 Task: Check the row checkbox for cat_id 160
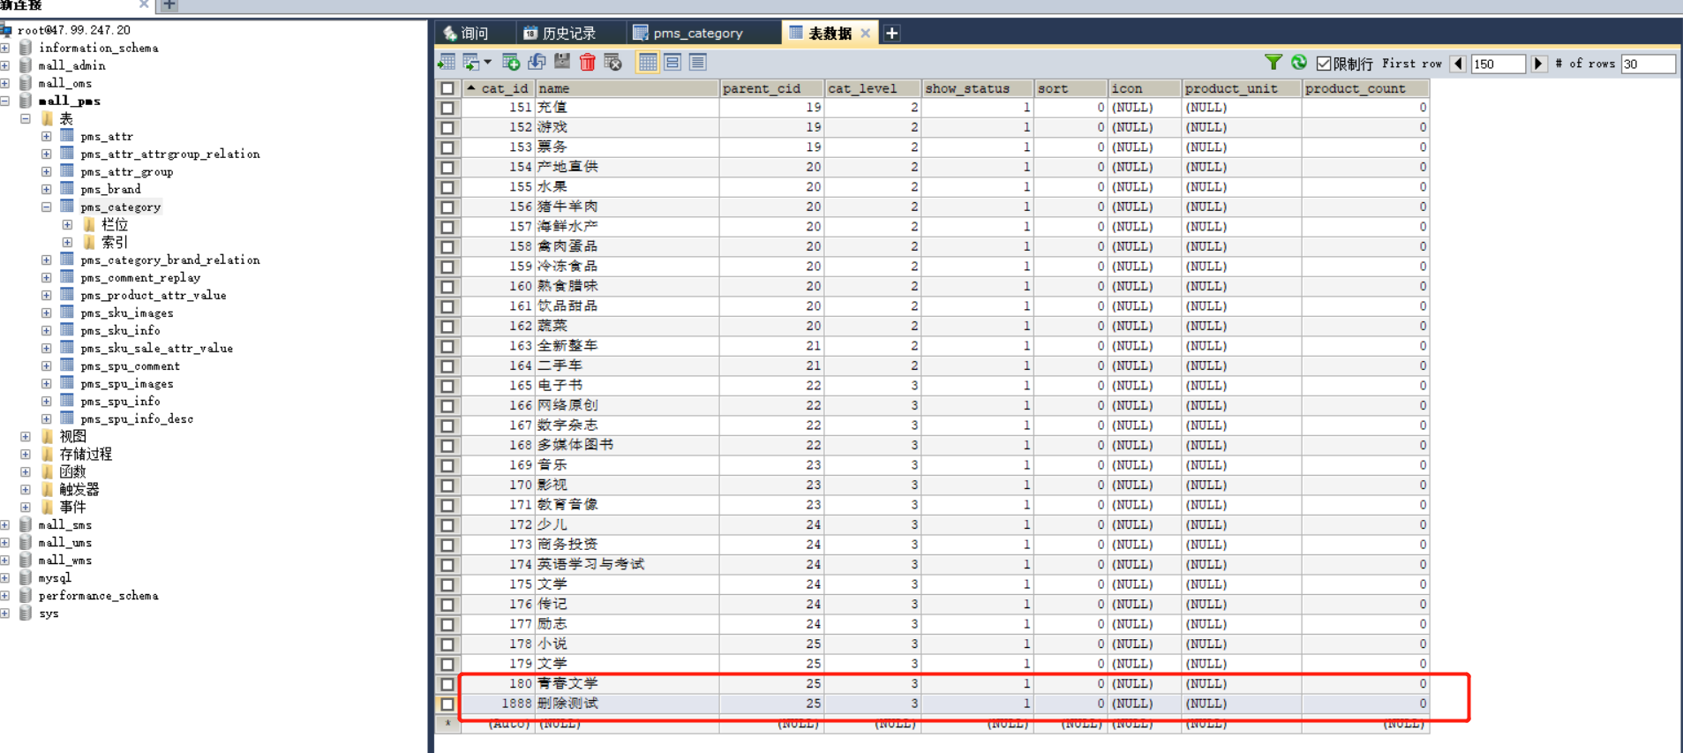point(447,287)
